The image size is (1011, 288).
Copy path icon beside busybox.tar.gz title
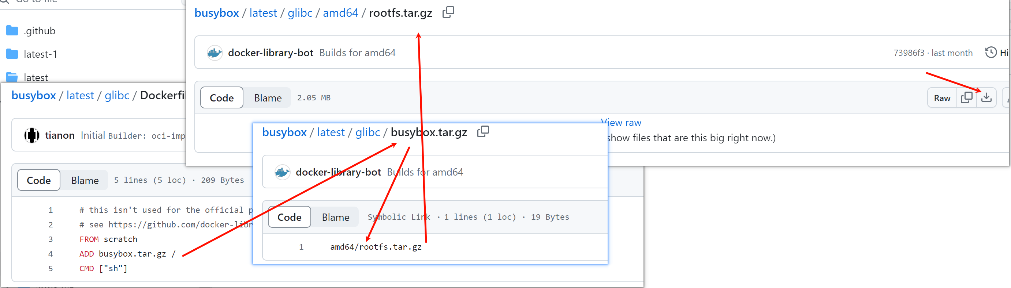pyautogui.click(x=483, y=132)
